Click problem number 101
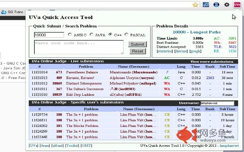Image resolution: width=244 pixels, height=152 pixels. pyautogui.click(x=59, y=126)
